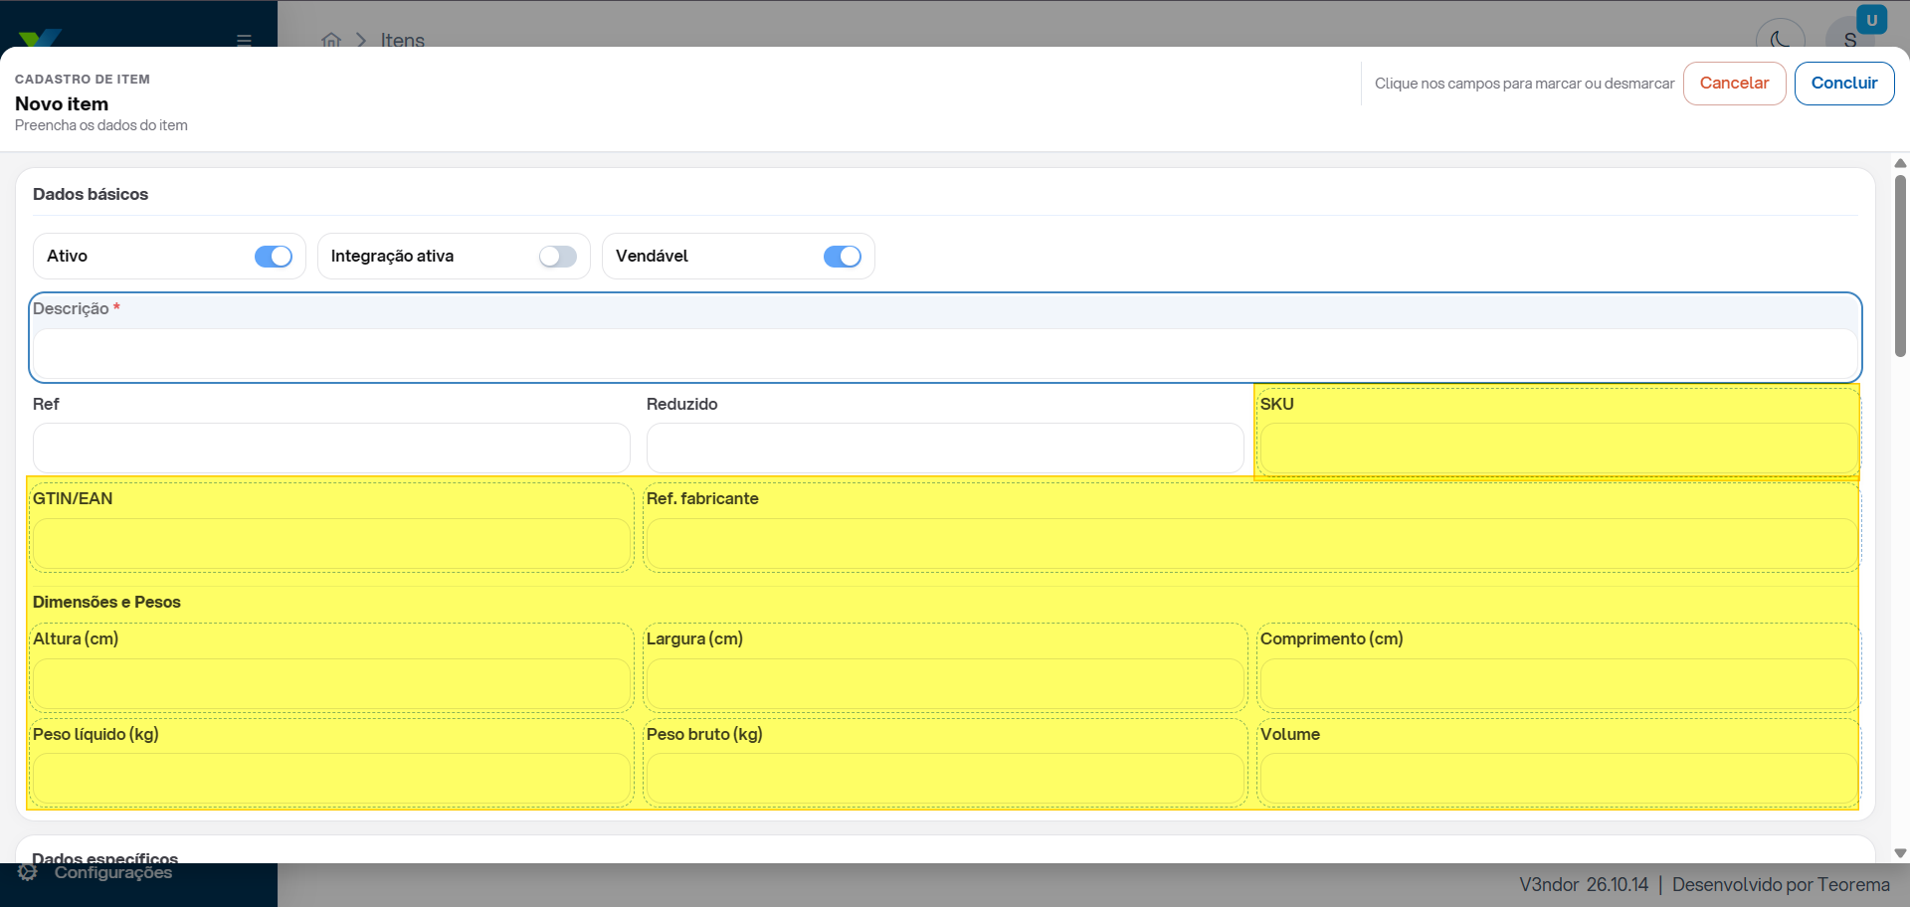This screenshot has height=907, width=1910.
Task: Click the 'Dados básicos' section heading
Action: pyautogui.click(x=91, y=194)
